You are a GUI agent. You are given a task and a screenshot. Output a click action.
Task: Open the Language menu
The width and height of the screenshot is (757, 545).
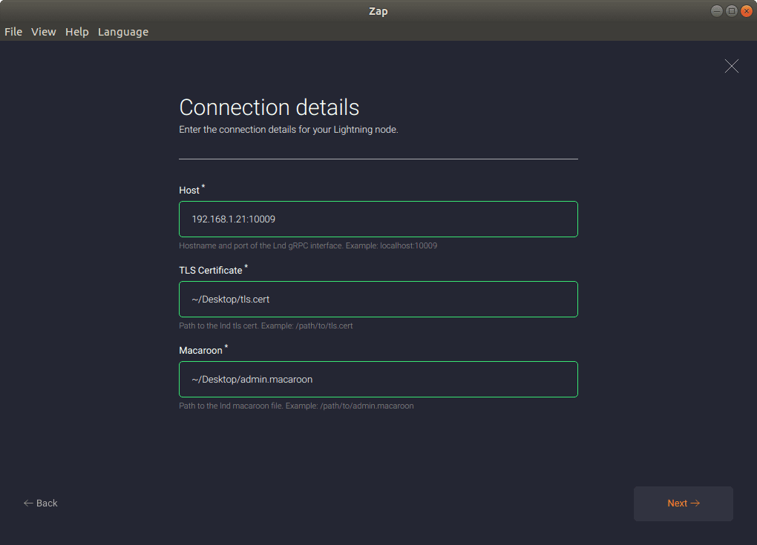[x=122, y=31]
